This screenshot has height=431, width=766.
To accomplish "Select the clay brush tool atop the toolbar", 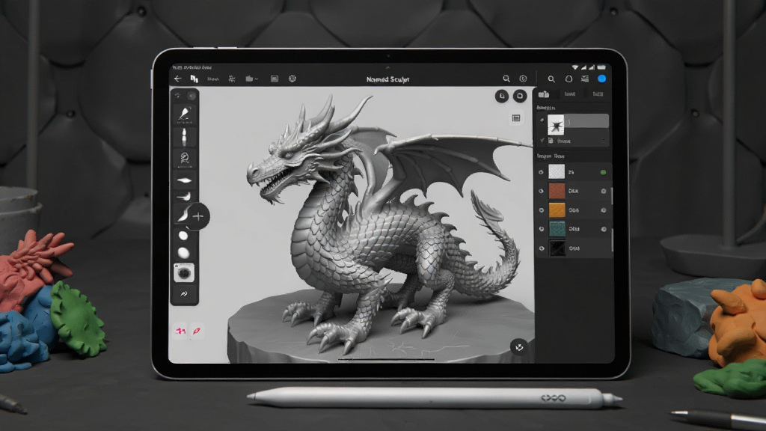I will (x=184, y=114).
